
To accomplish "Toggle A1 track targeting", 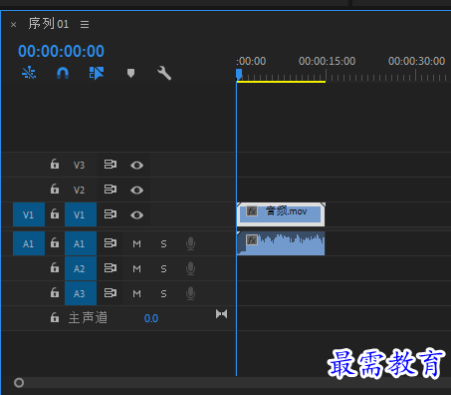I will coord(81,243).
